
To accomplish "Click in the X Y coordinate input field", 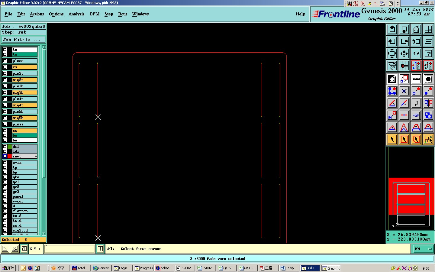I will coord(69,249).
